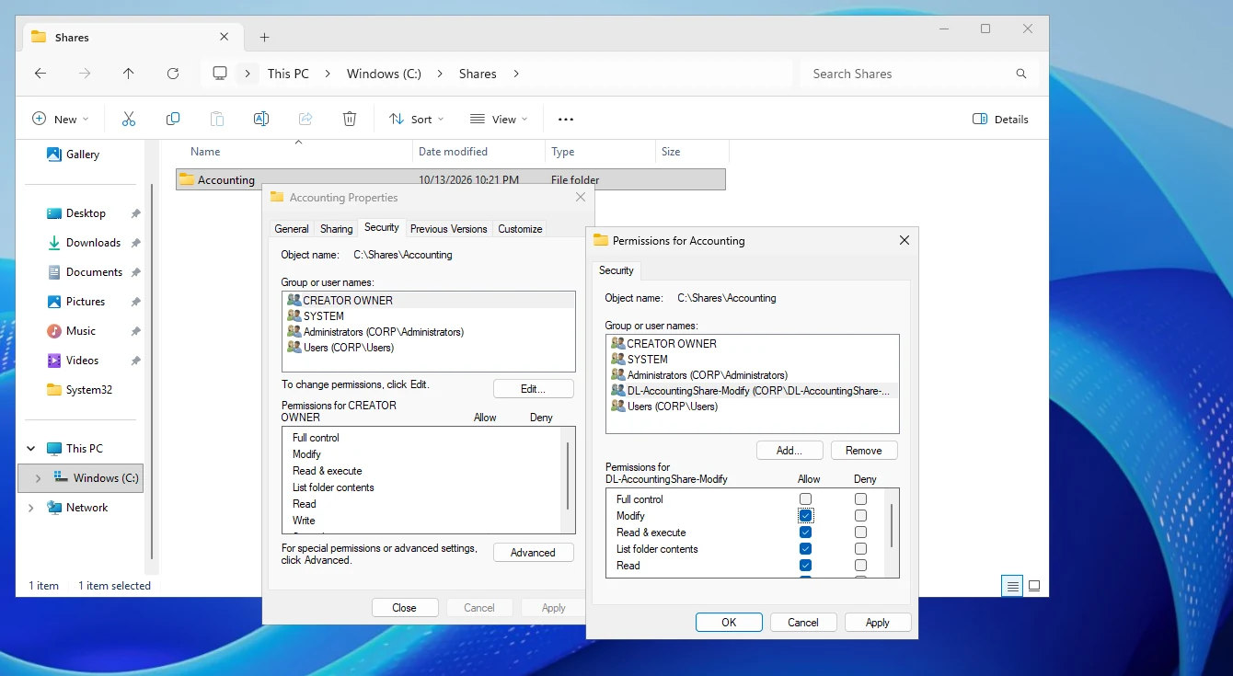Check Allow for Full control
1233x676 pixels.
806,499
